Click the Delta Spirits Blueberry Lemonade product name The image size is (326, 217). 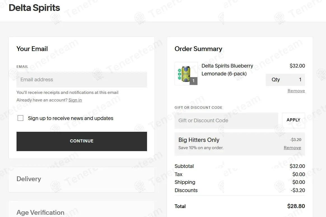pos(227,70)
